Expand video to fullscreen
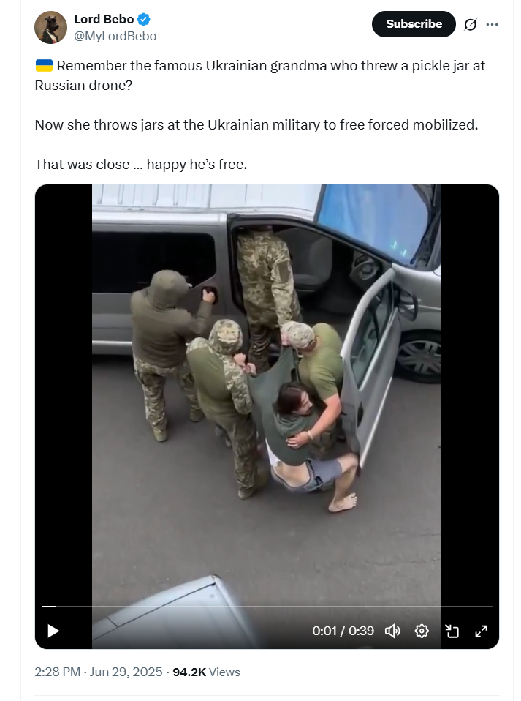 click(481, 631)
